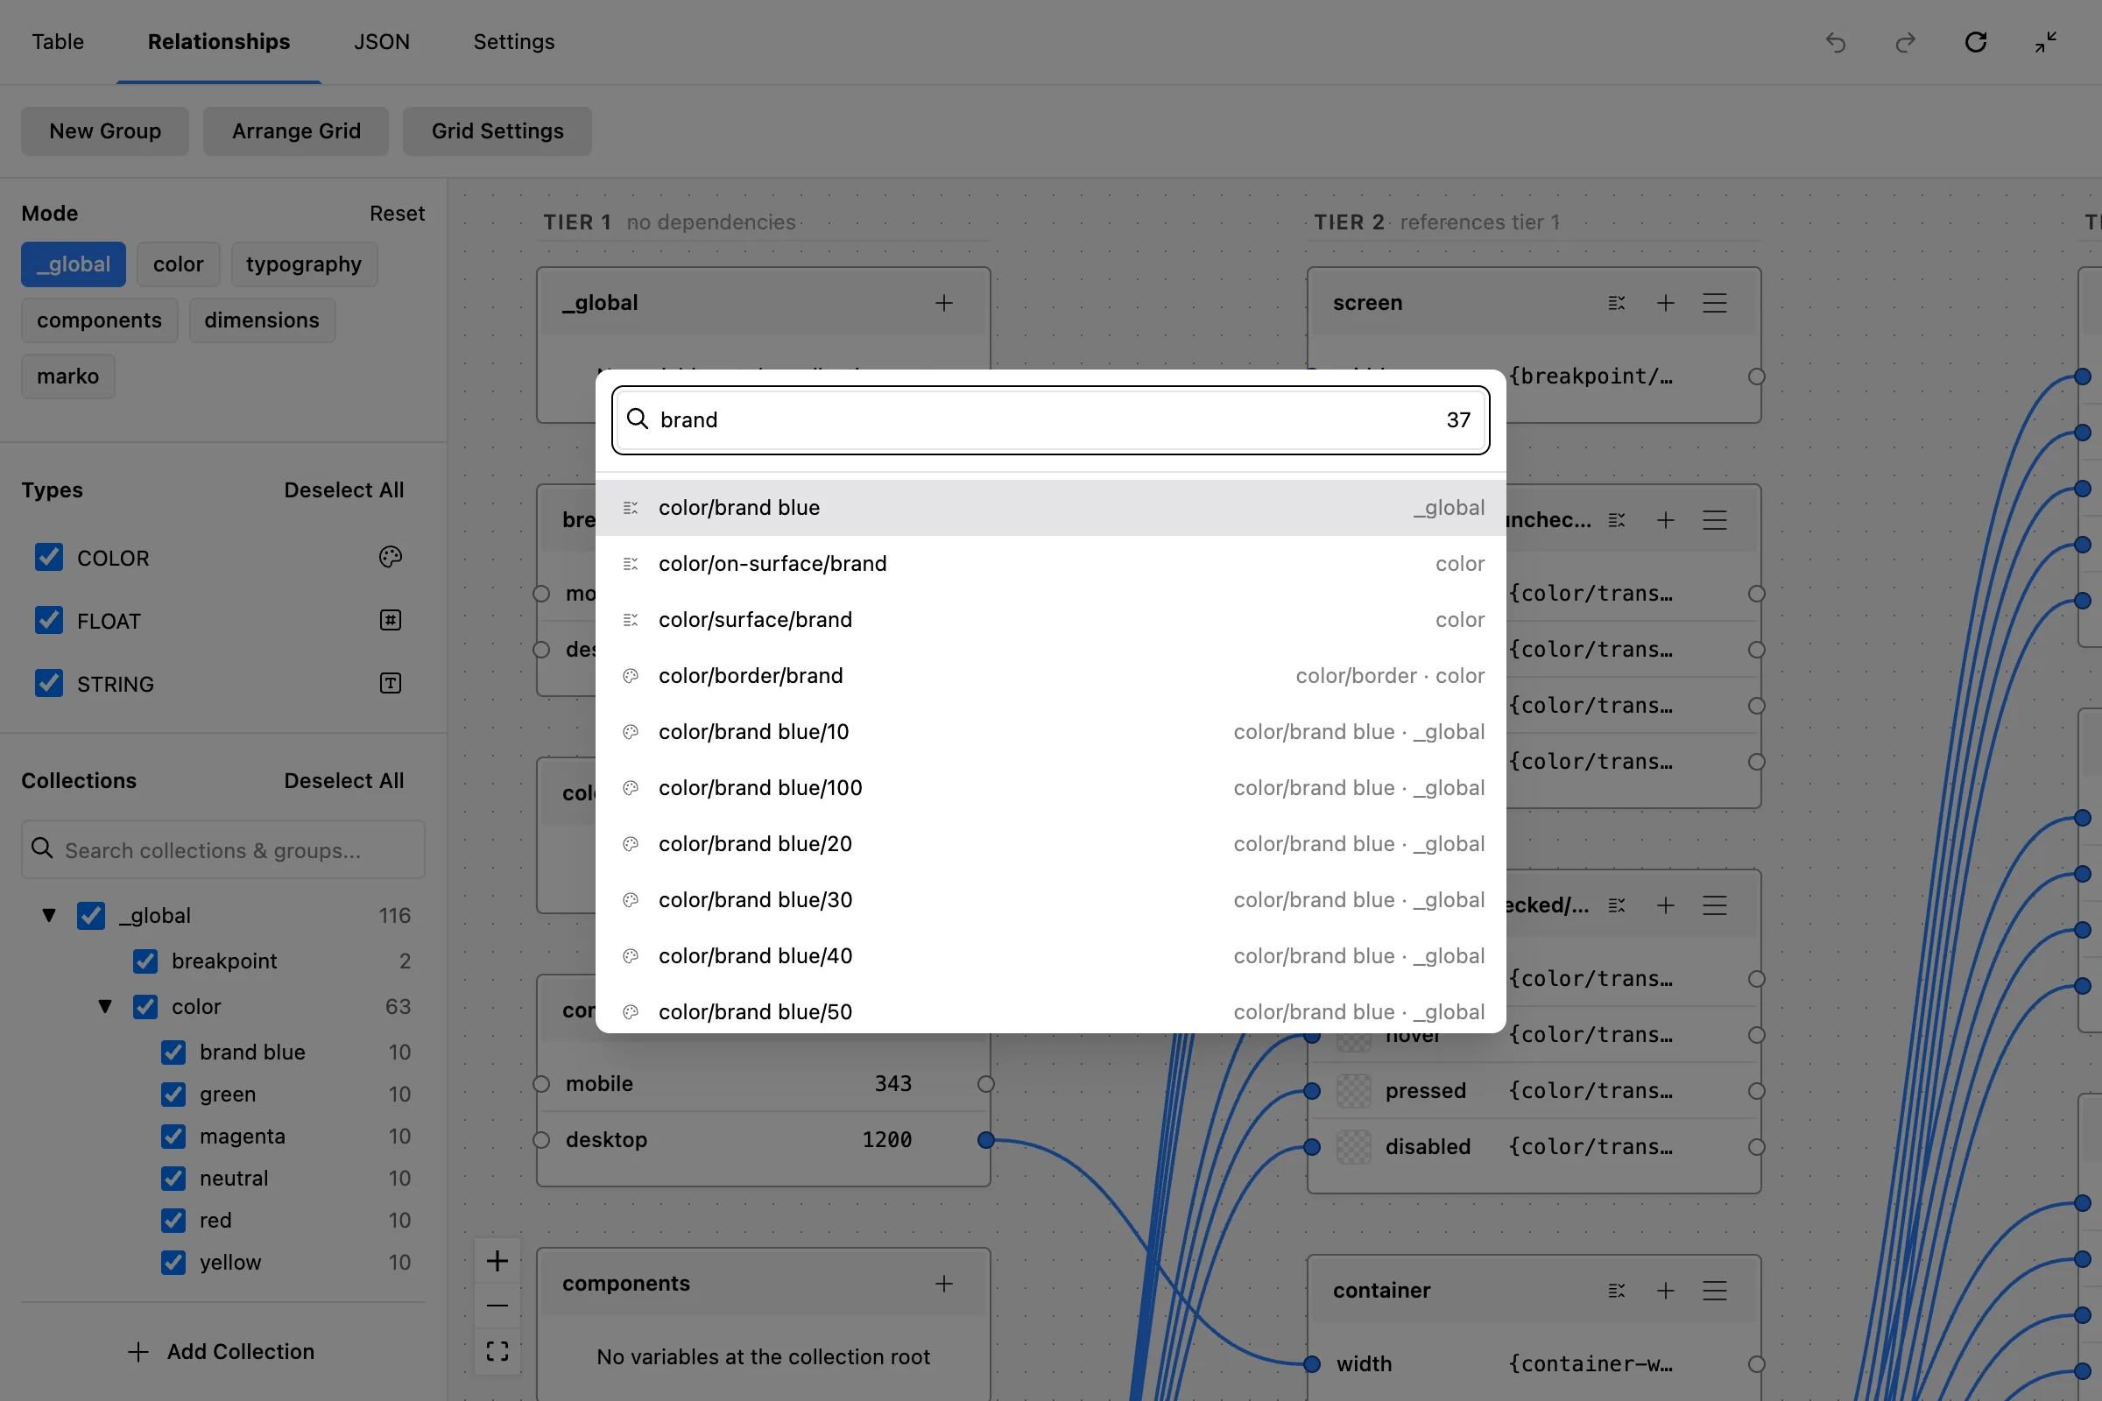
Task: Click the Search collections & groups field
Action: tap(223, 849)
